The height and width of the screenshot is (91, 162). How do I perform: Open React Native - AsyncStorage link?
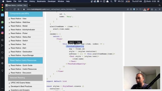pyautogui.click(x=22, y=55)
